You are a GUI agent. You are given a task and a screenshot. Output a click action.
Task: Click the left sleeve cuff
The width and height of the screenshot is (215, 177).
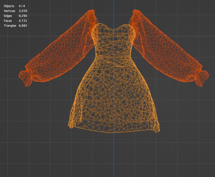(x=25, y=78)
